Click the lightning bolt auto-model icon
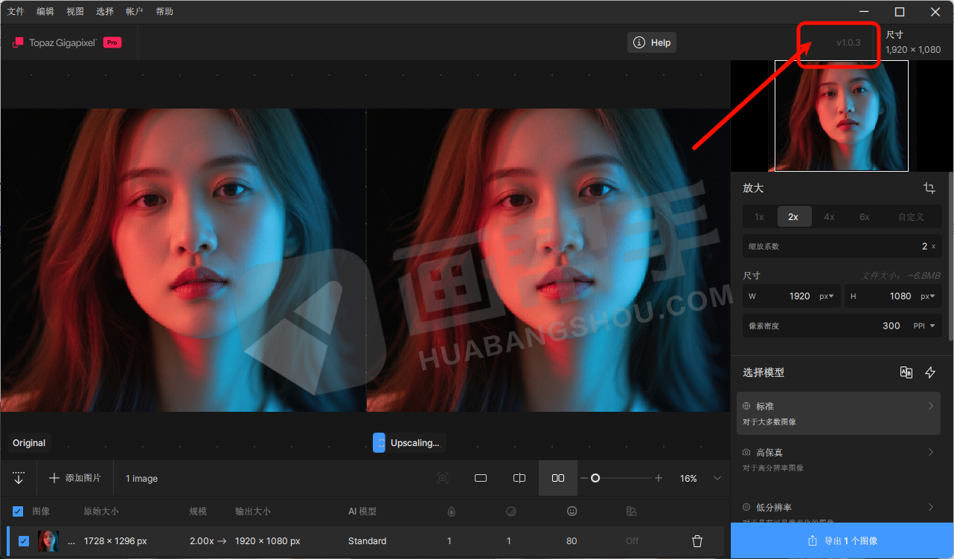The image size is (954, 559). coord(930,372)
